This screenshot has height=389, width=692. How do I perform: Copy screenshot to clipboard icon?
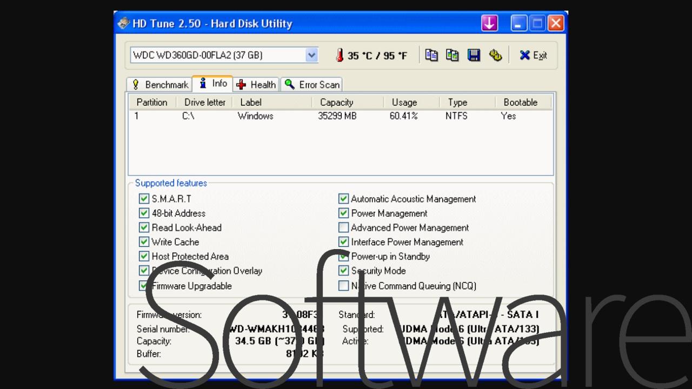453,55
